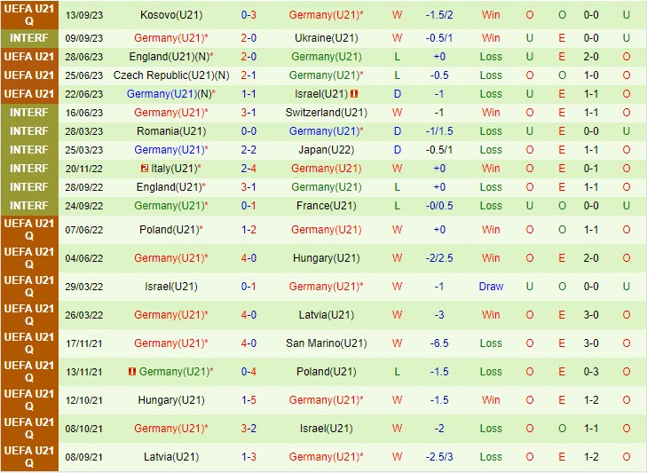Click Hungary(U21) home team on 12/10/21

click(x=171, y=400)
